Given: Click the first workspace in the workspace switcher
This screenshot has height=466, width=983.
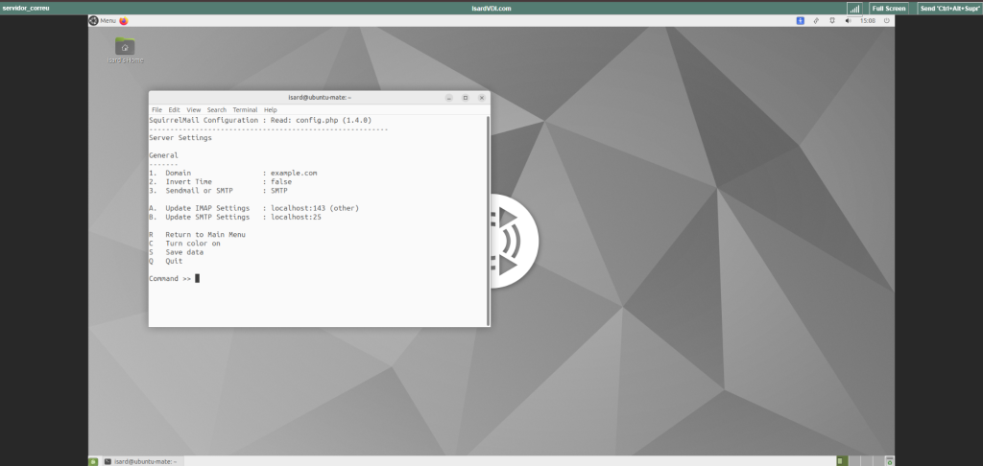Looking at the screenshot, I should (842, 461).
